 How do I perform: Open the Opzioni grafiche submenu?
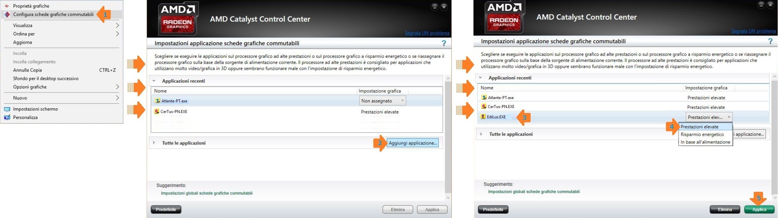coord(62,87)
